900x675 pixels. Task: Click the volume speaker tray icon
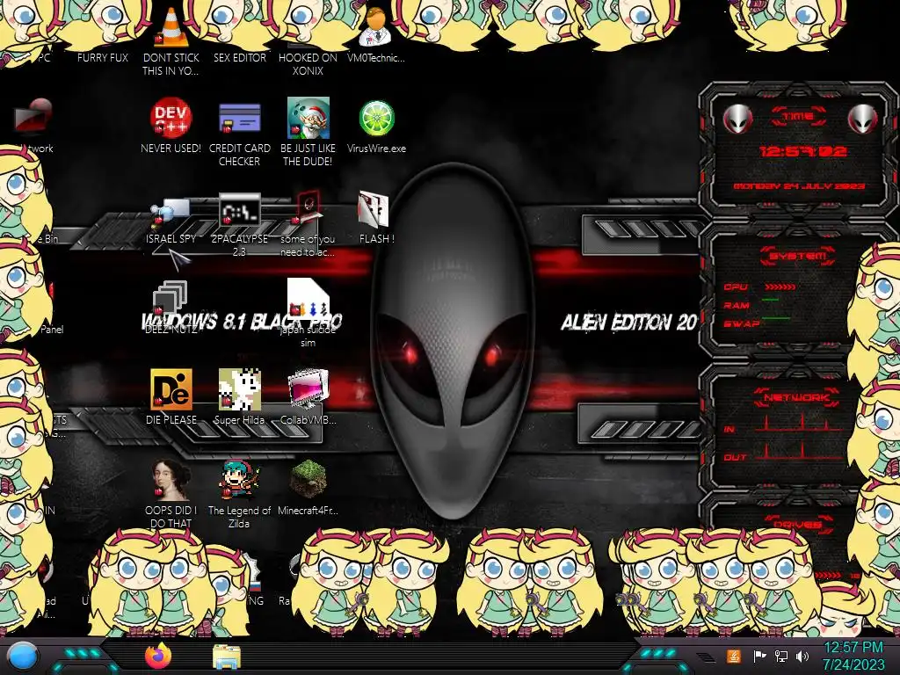pos(802,656)
